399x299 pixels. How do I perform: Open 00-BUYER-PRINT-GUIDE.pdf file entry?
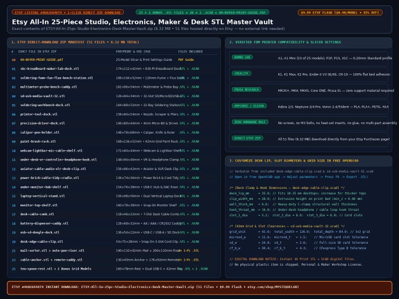click(42, 60)
